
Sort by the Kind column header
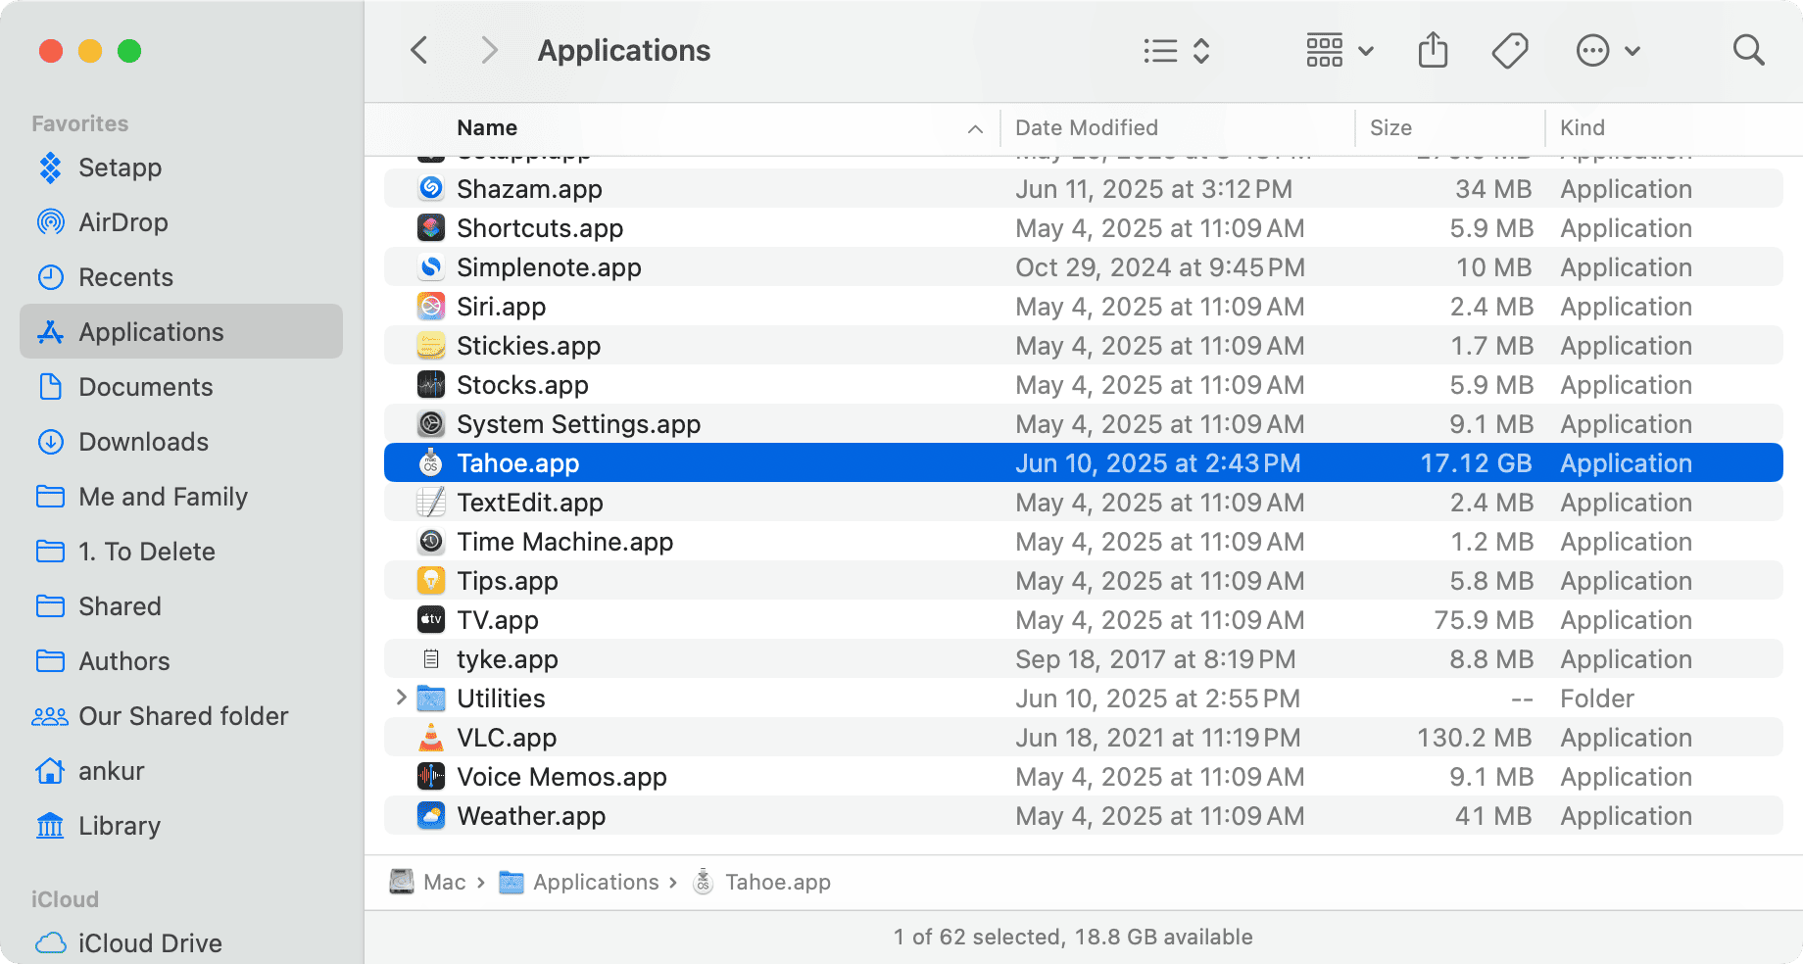1583,127
